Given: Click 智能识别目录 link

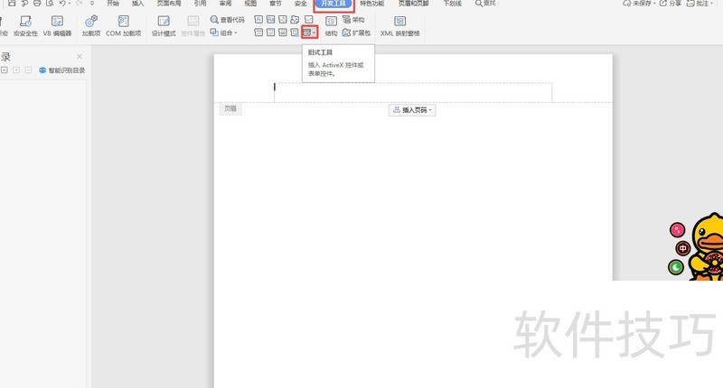Looking at the screenshot, I should 61,69.
